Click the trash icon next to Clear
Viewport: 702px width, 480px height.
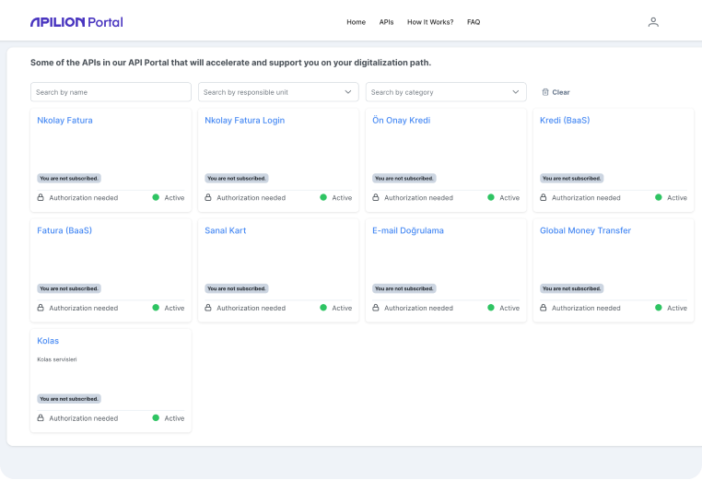tap(544, 92)
